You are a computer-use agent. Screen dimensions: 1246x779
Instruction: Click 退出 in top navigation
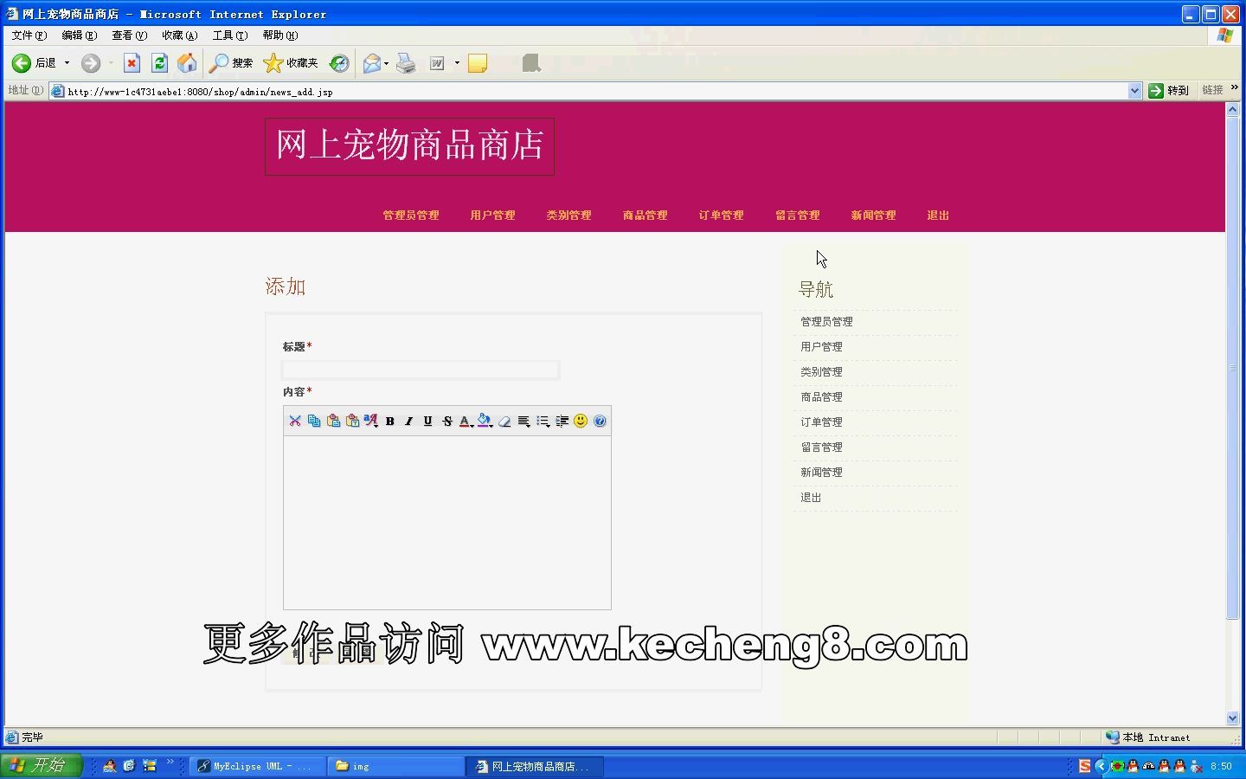point(938,216)
